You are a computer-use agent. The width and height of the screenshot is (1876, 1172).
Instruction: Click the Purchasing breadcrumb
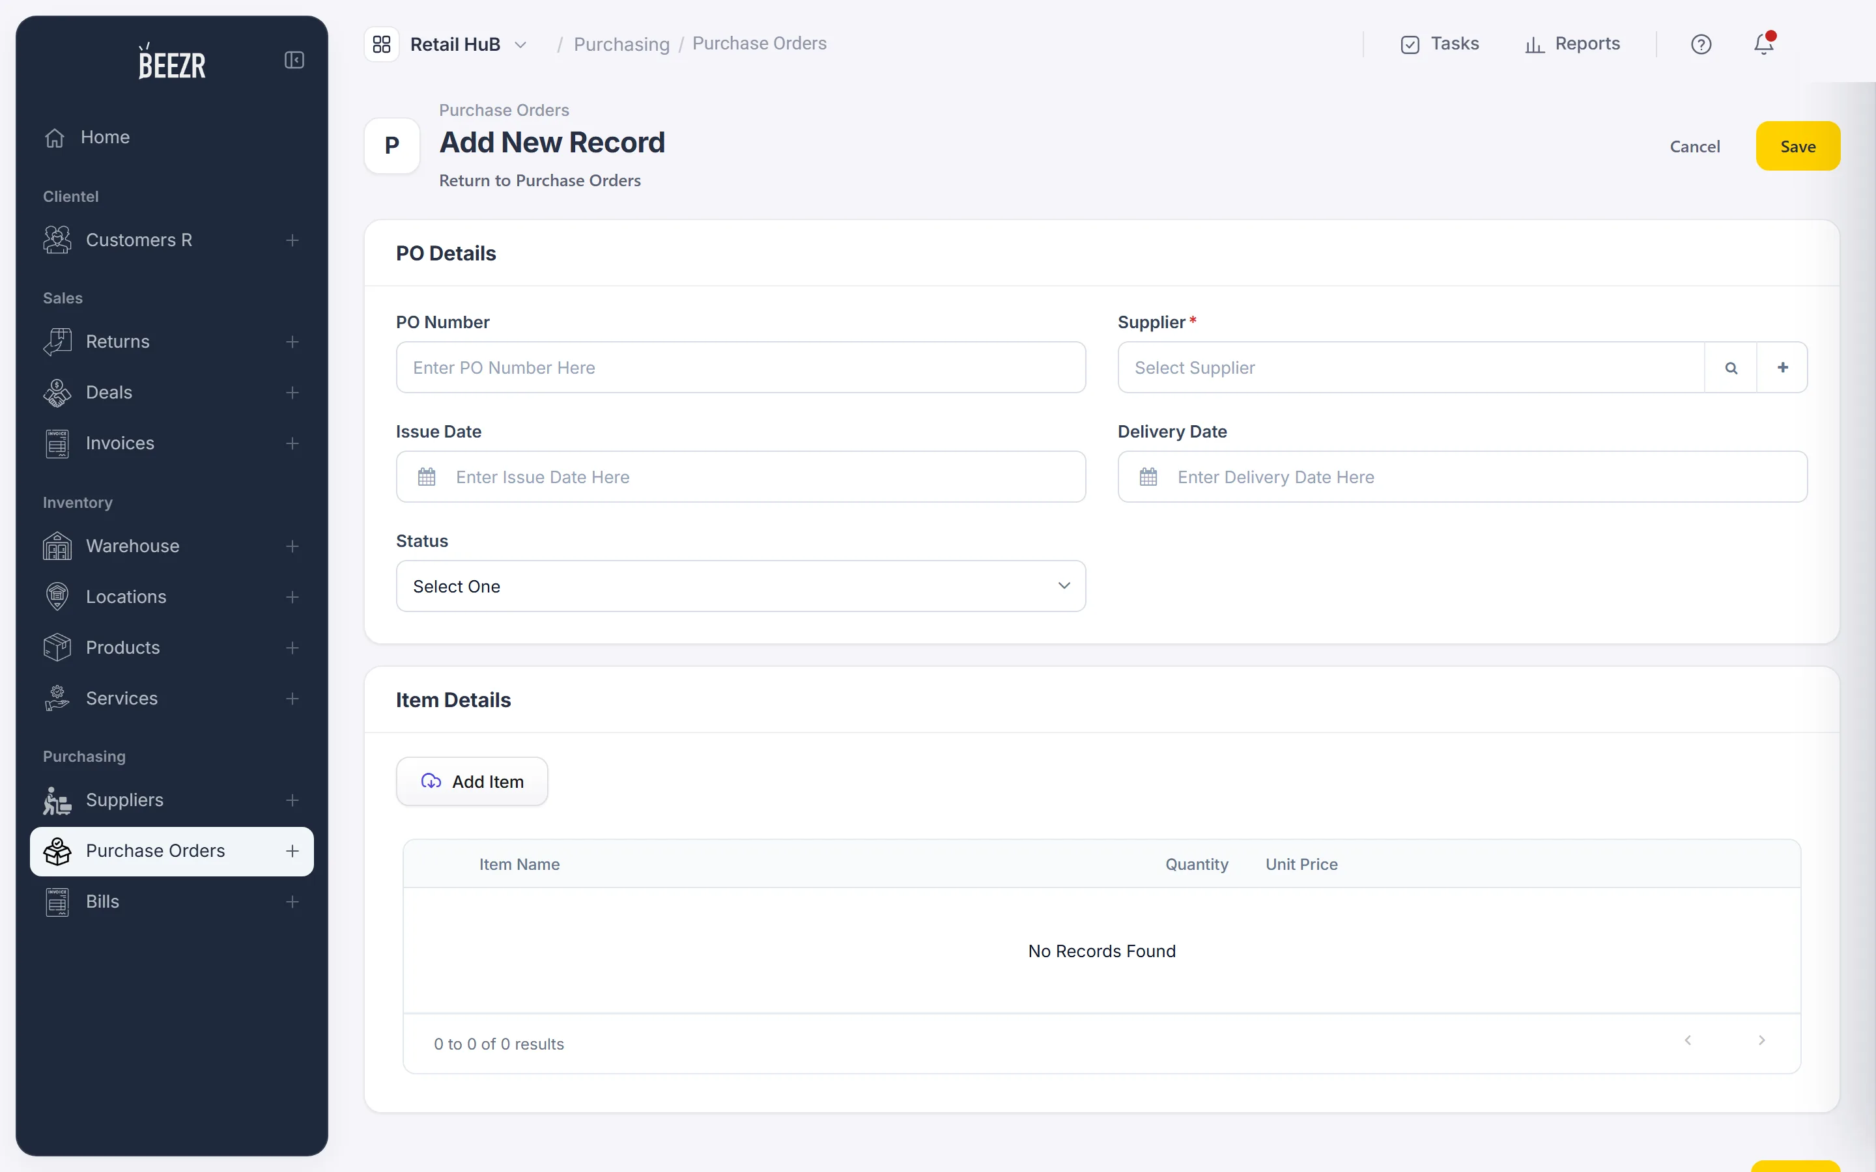pos(621,44)
